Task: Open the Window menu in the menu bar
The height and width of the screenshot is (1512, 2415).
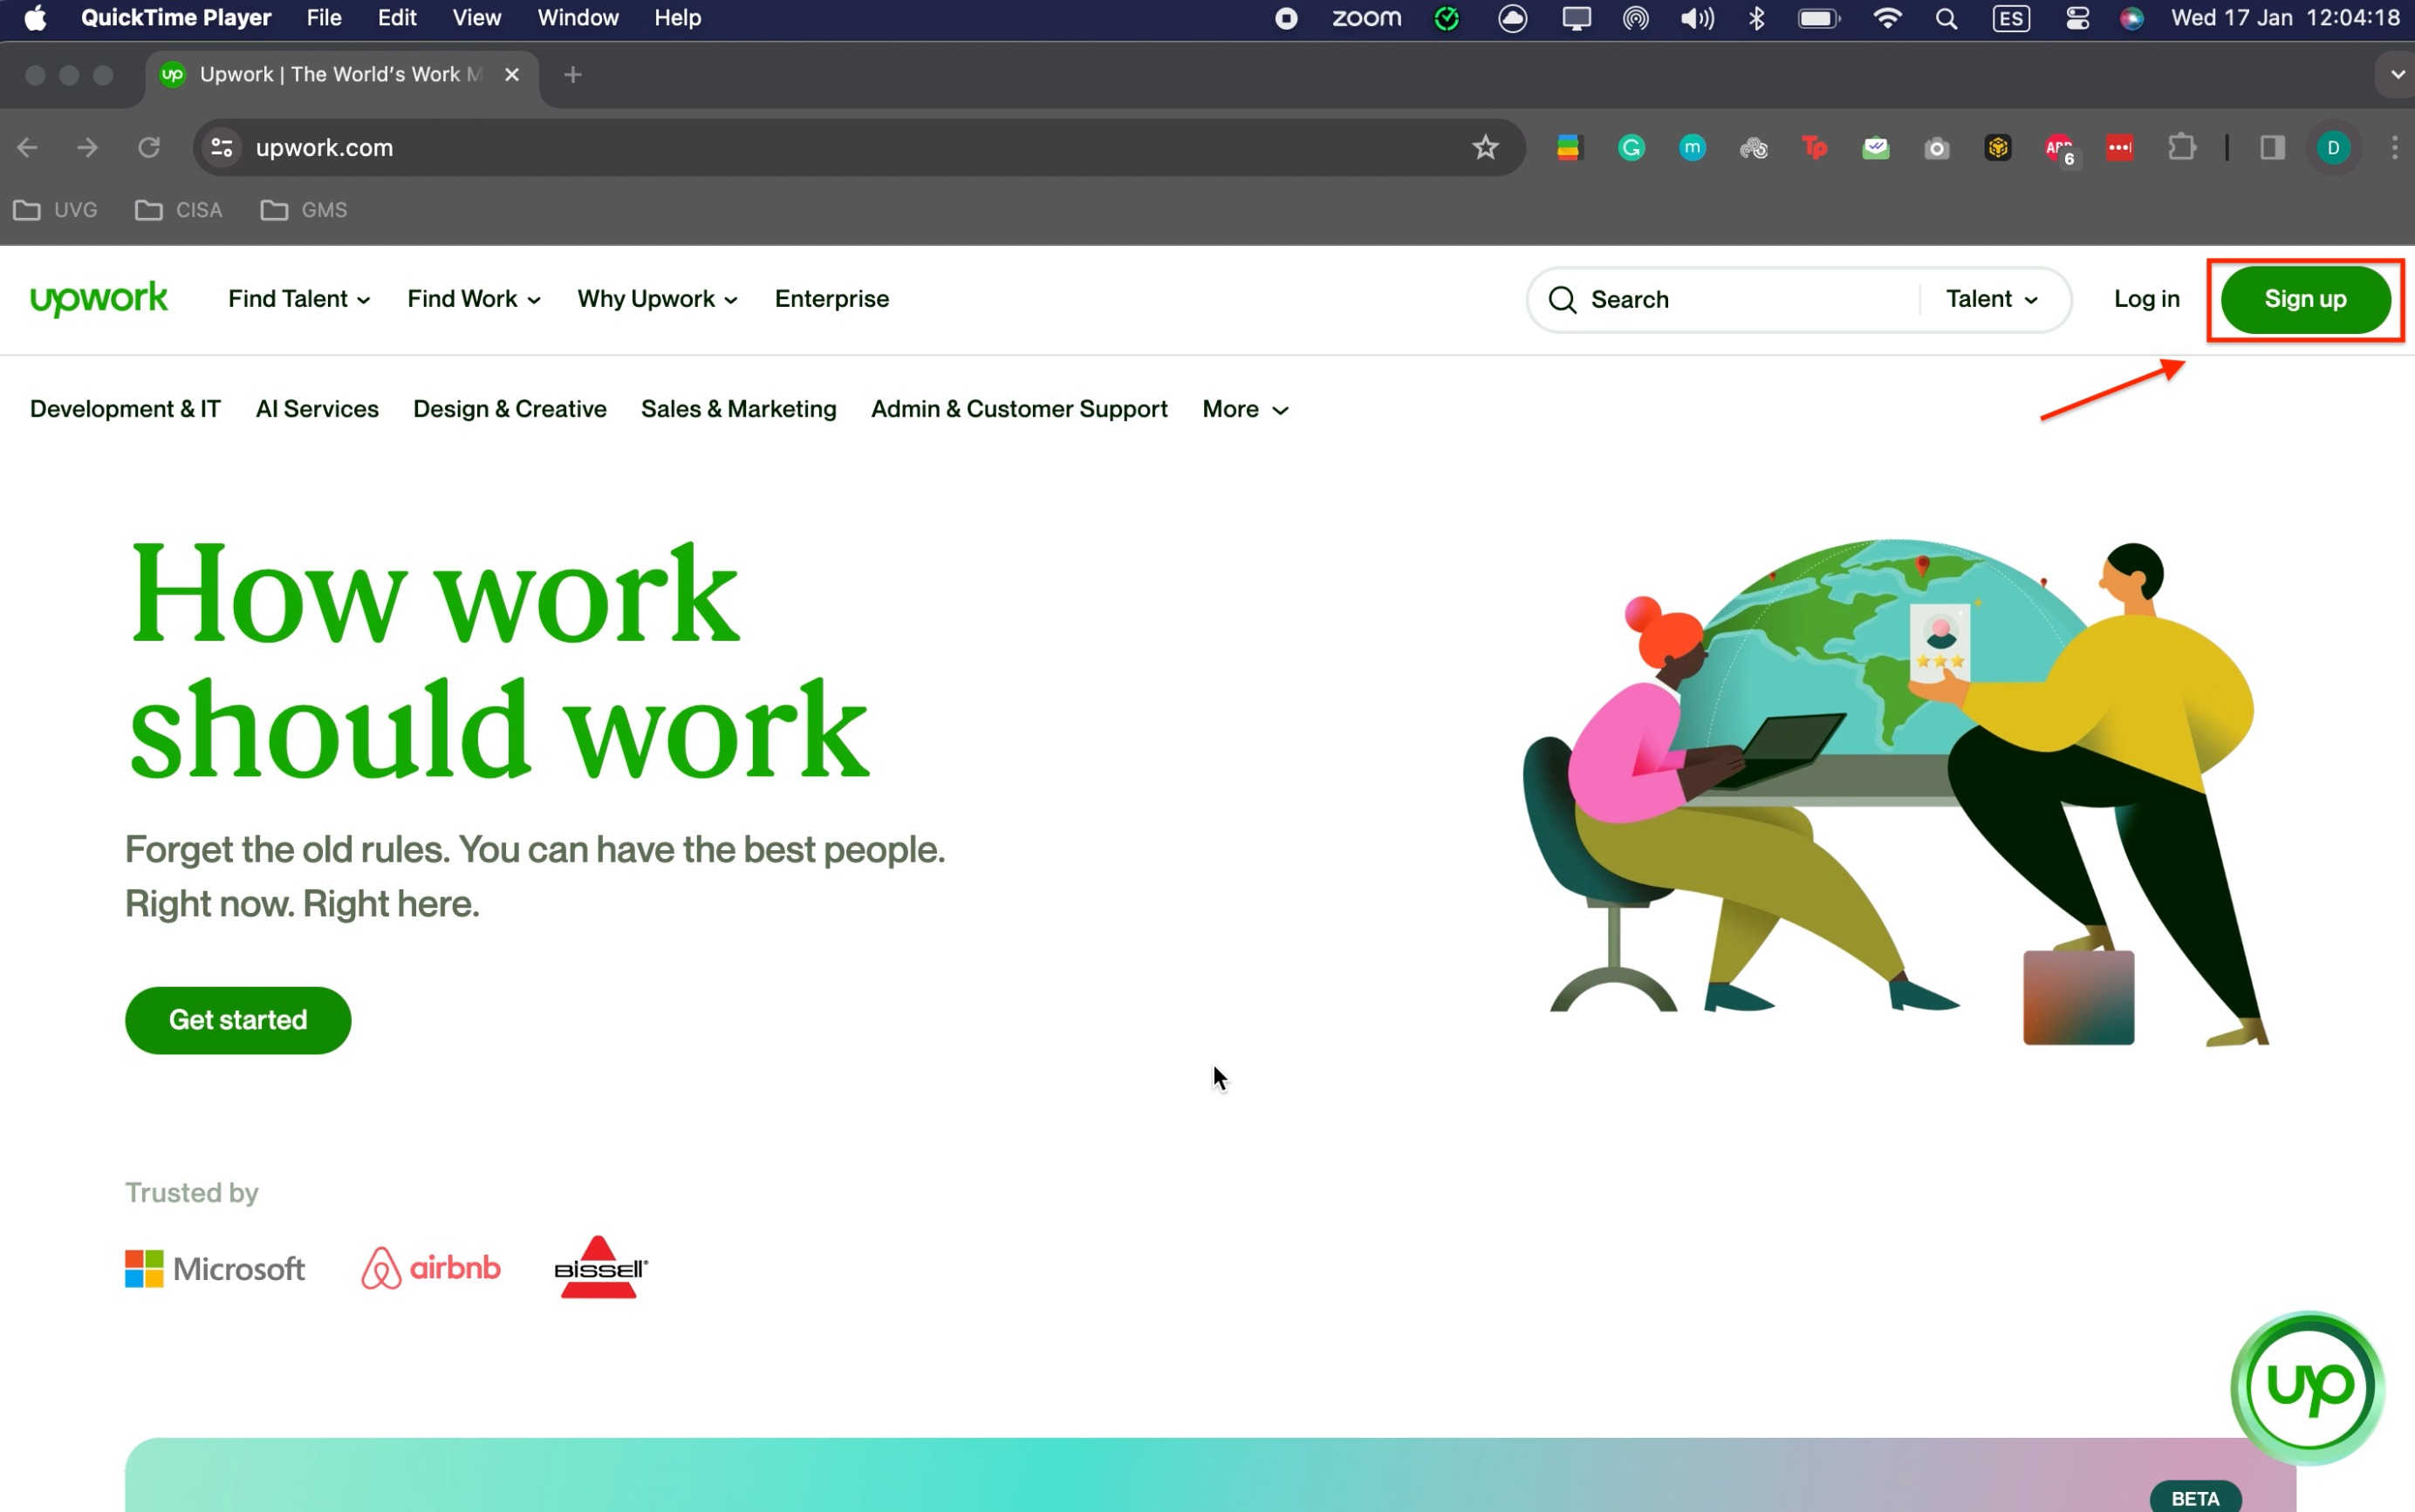Action: 578,18
